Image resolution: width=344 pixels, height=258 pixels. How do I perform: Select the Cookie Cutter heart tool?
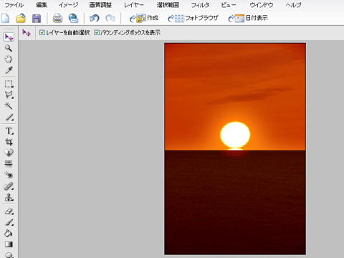tap(9, 153)
